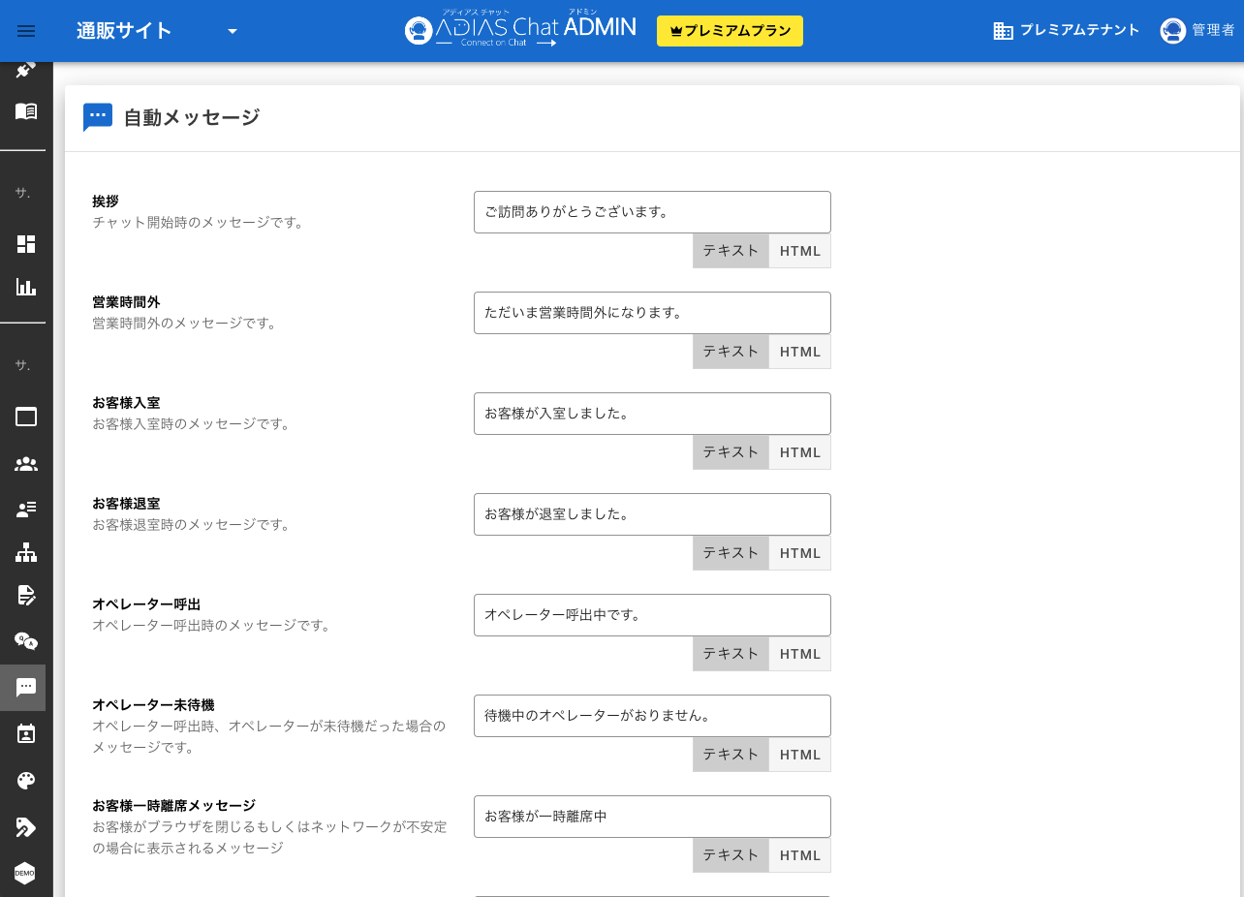Click the group of people sidebar icon
1244x897 pixels.
click(x=26, y=464)
